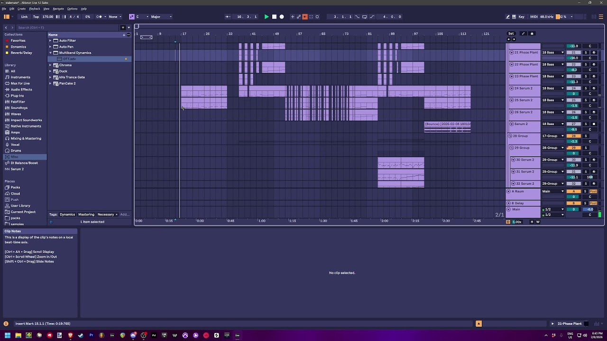Enable the Draw Mode pencil icon
This screenshot has width=607, height=341.
(x=508, y=17)
